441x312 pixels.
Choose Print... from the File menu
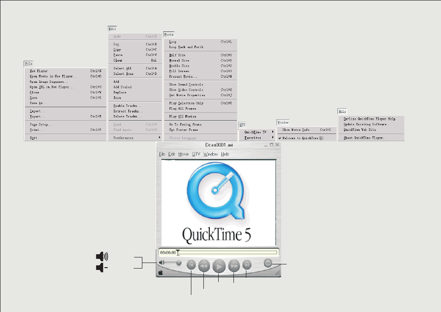coord(65,130)
